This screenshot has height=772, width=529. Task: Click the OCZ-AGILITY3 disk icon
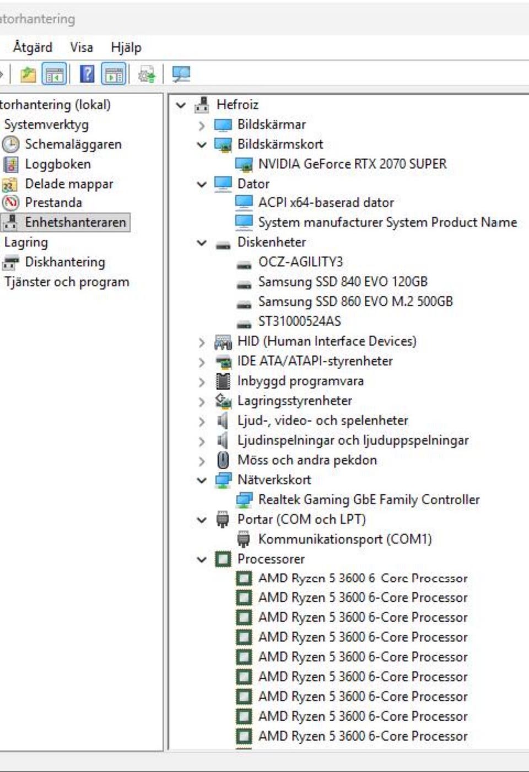pyautogui.click(x=244, y=265)
